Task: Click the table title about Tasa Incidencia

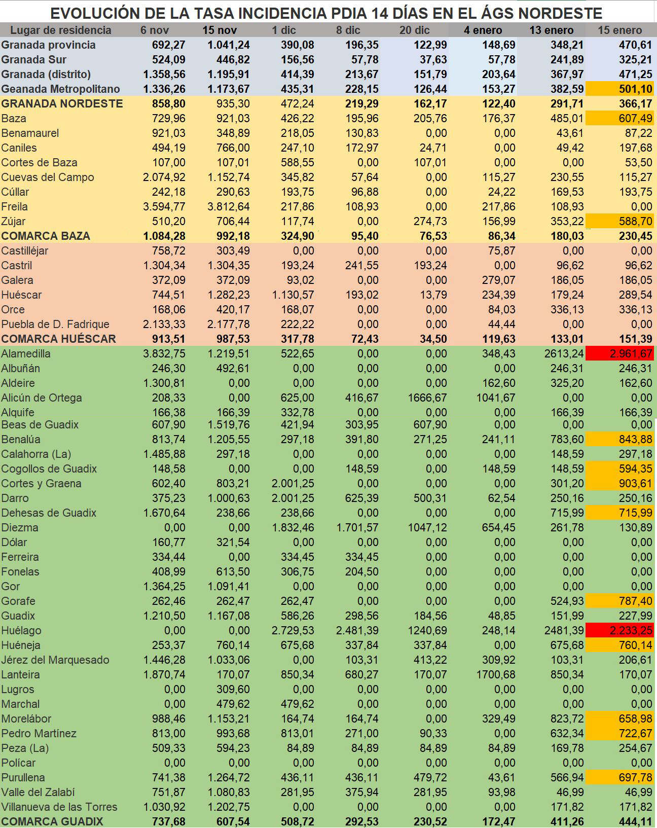Action: [326, 13]
